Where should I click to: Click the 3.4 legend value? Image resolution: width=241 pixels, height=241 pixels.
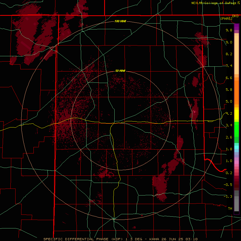[229, 125]
